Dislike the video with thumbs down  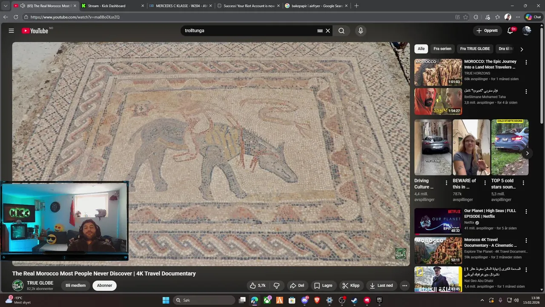277,286
